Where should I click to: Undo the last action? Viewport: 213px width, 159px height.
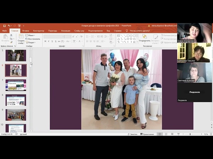[x=9, y=26]
